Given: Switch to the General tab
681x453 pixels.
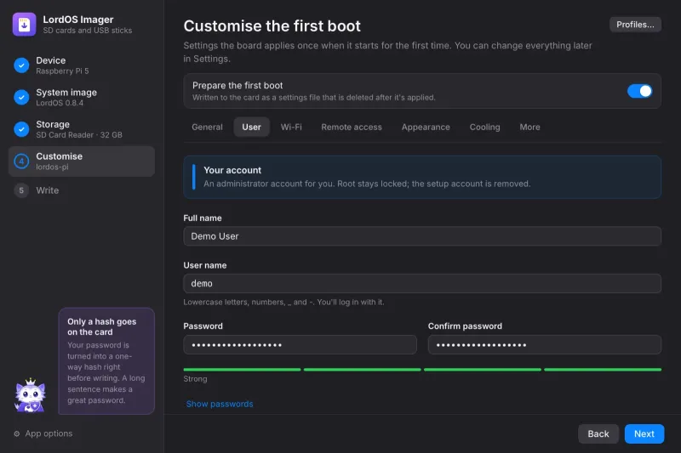Looking at the screenshot, I should (x=207, y=127).
